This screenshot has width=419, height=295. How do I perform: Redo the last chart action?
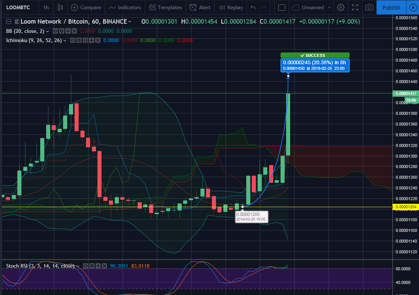pyautogui.click(x=264, y=7)
